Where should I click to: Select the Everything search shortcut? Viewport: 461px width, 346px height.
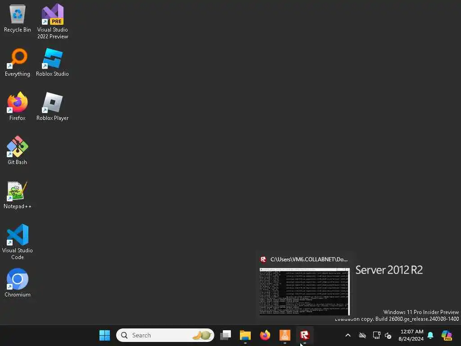click(x=18, y=62)
